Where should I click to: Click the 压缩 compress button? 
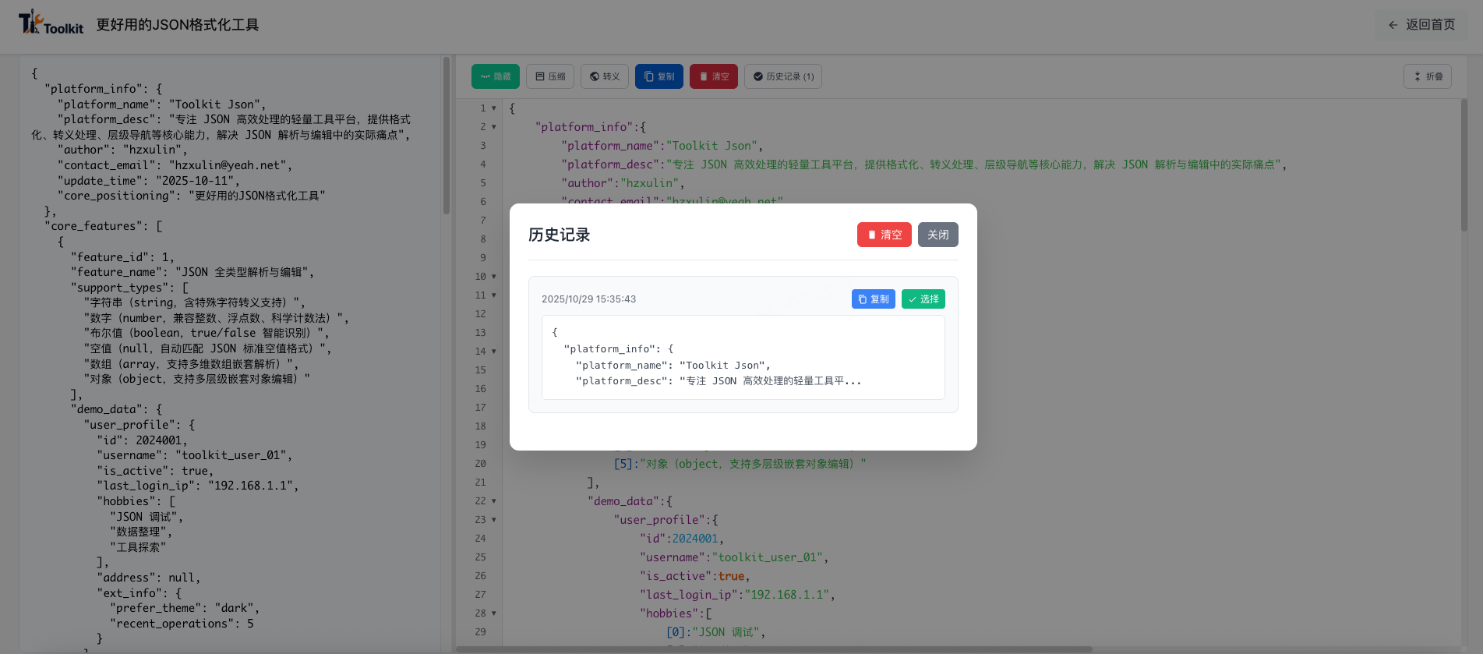[x=550, y=76]
